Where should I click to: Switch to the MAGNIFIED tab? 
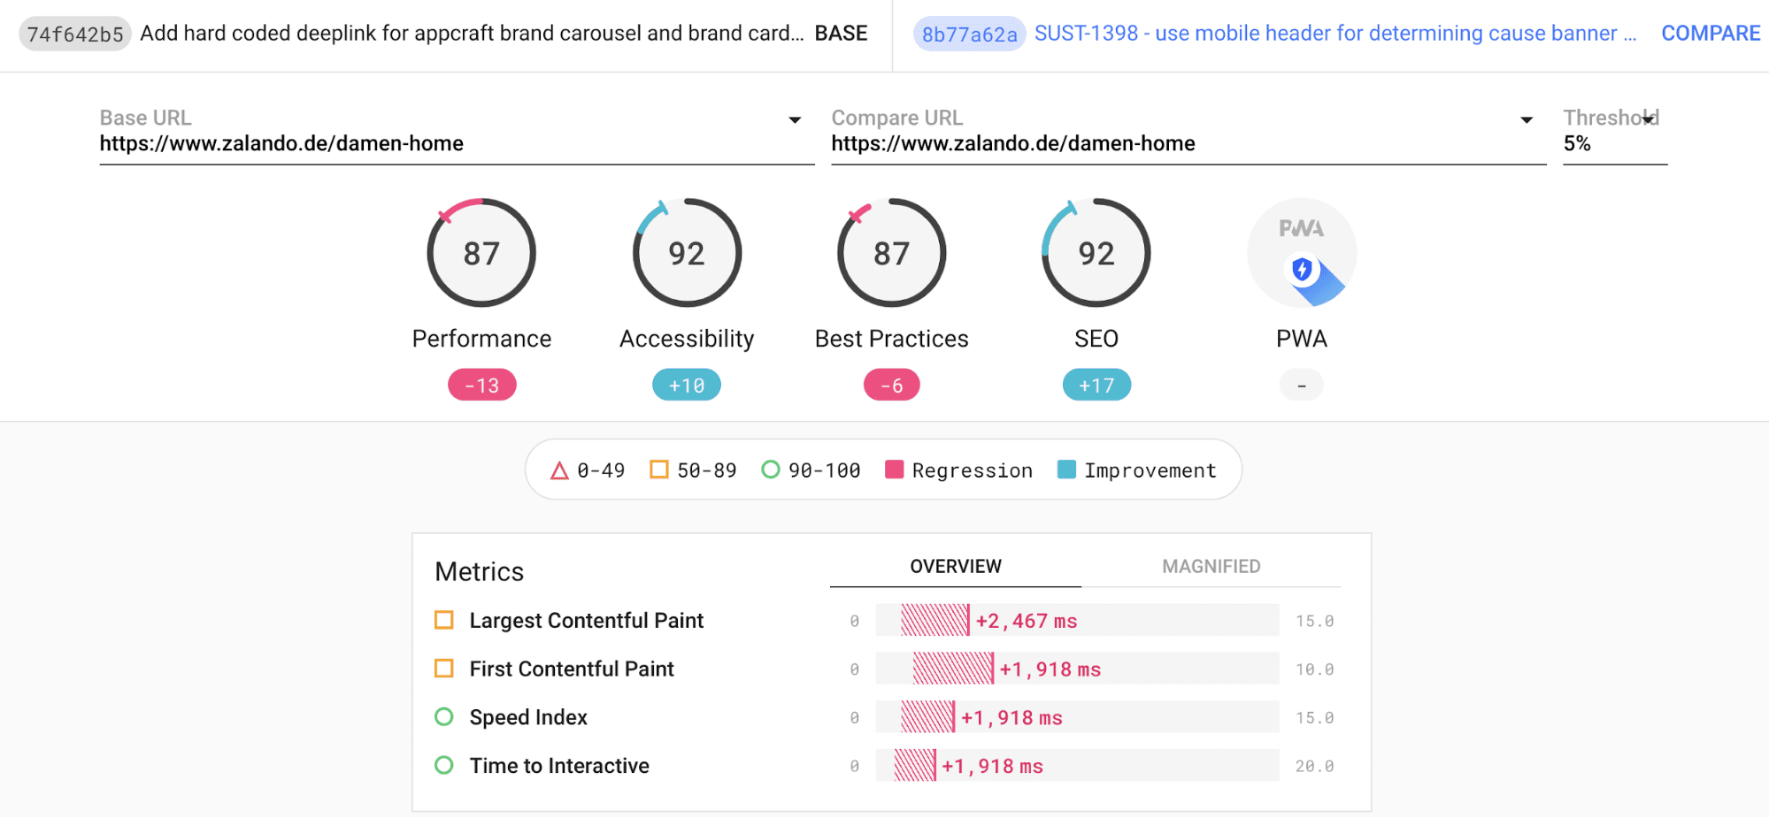[x=1211, y=566]
